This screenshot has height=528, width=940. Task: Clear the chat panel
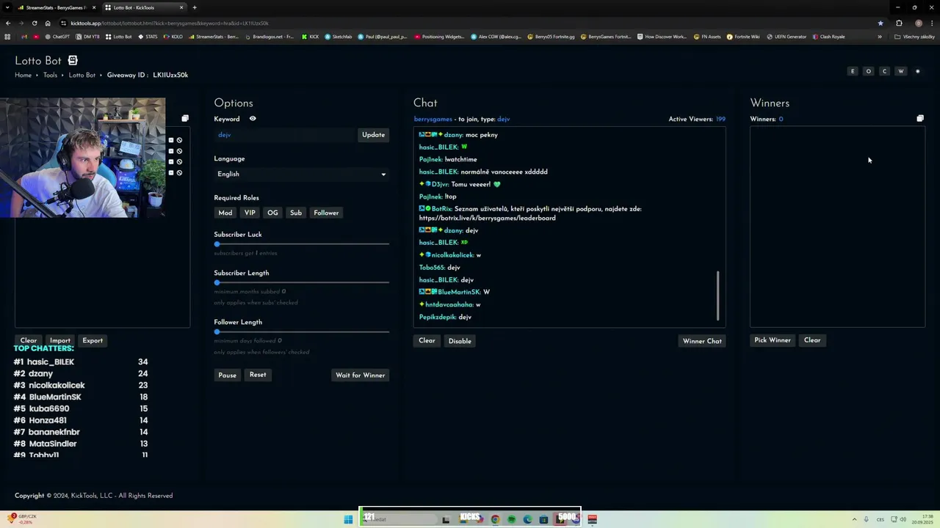point(427,341)
